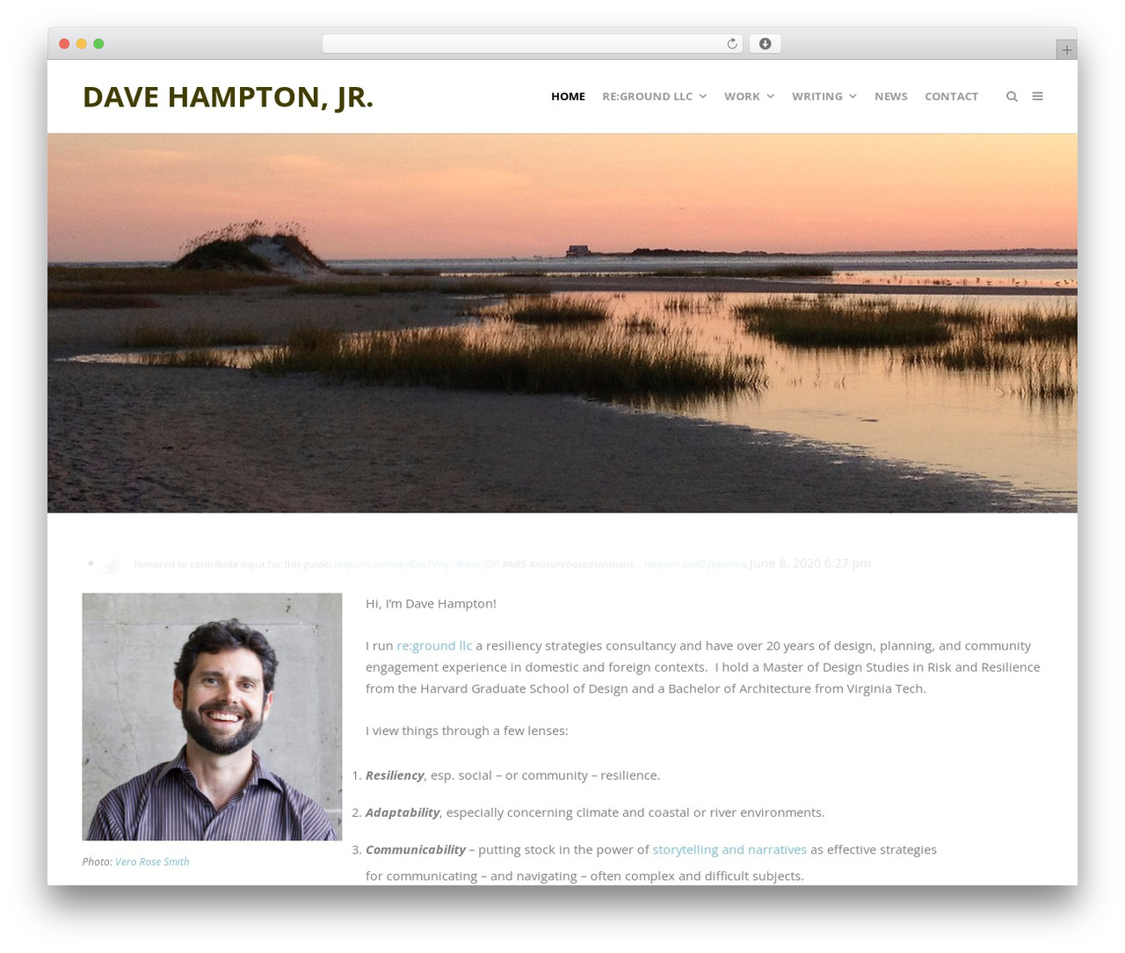
Task: Open Vera Rose Smith photo credit link
Action: point(152,862)
